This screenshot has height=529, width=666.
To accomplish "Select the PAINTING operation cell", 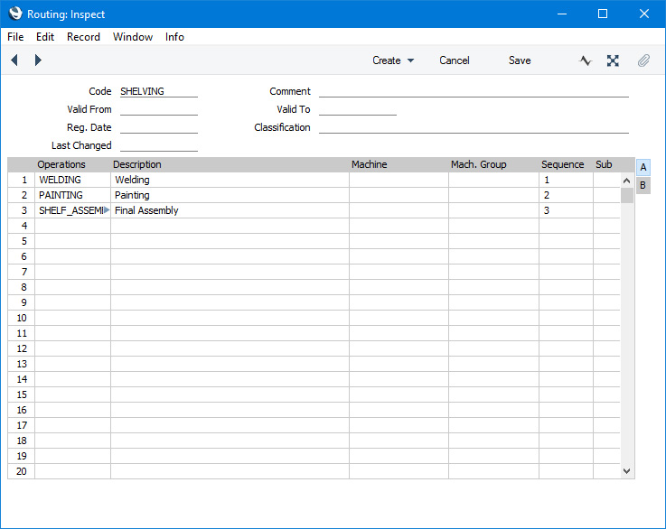I will point(72,195).
